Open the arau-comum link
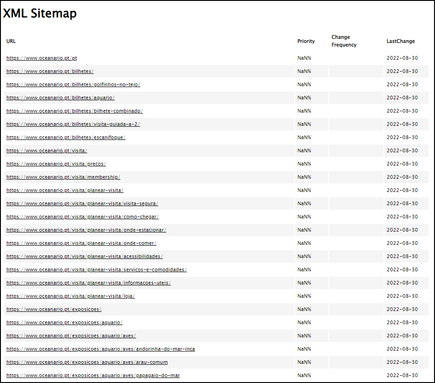The width and height of the screenshot is (435, 383). 87,362
